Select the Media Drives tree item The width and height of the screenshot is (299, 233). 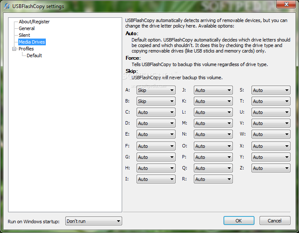point(32,42)
